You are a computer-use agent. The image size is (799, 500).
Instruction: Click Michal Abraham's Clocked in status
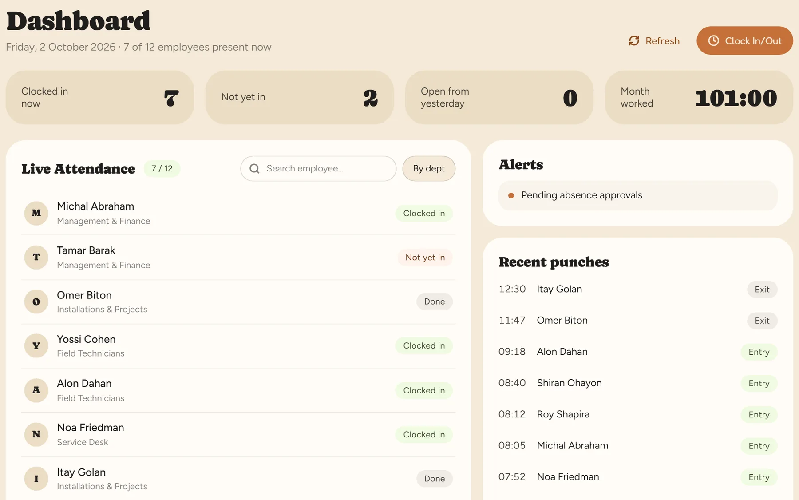(x=424, y=213)
